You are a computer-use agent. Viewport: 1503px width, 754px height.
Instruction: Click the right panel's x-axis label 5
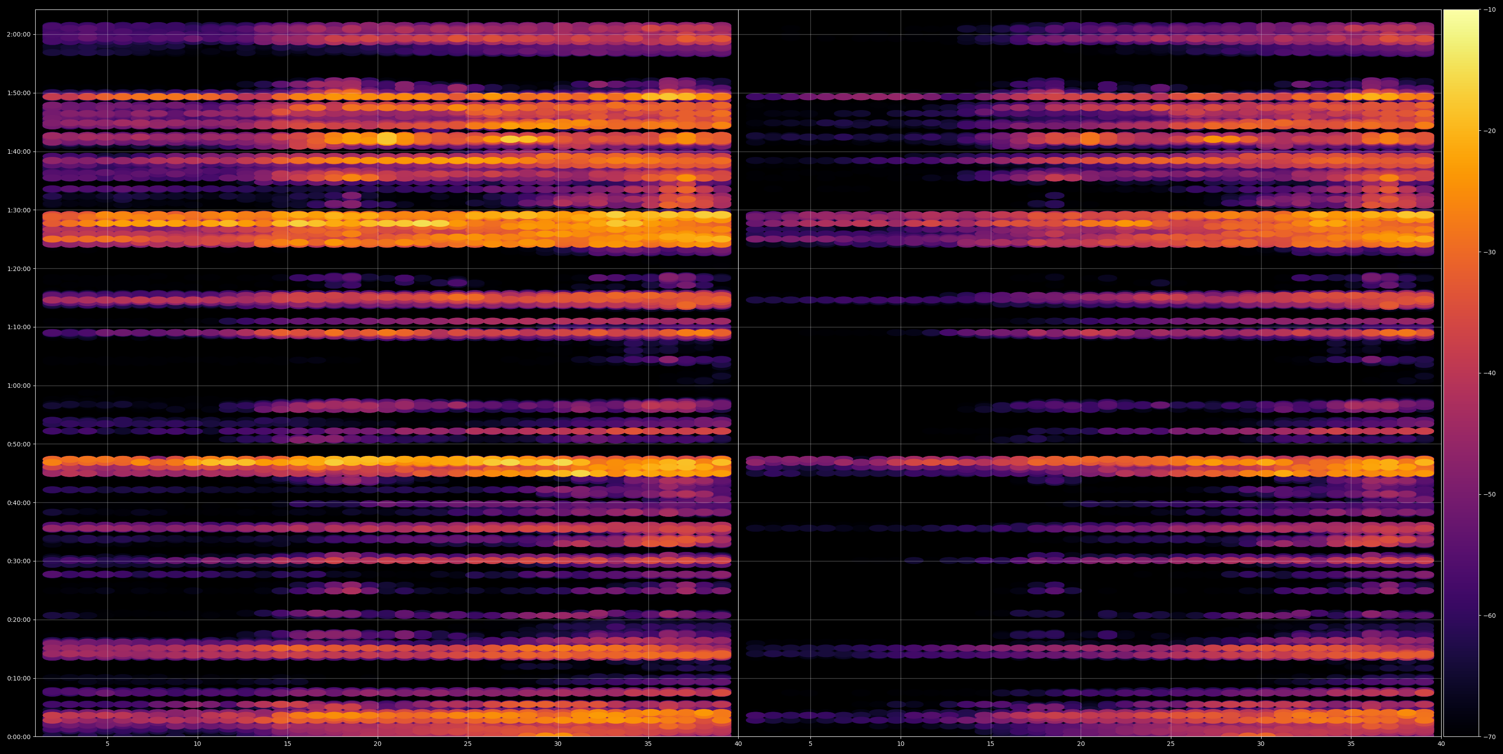coord(810,744)
